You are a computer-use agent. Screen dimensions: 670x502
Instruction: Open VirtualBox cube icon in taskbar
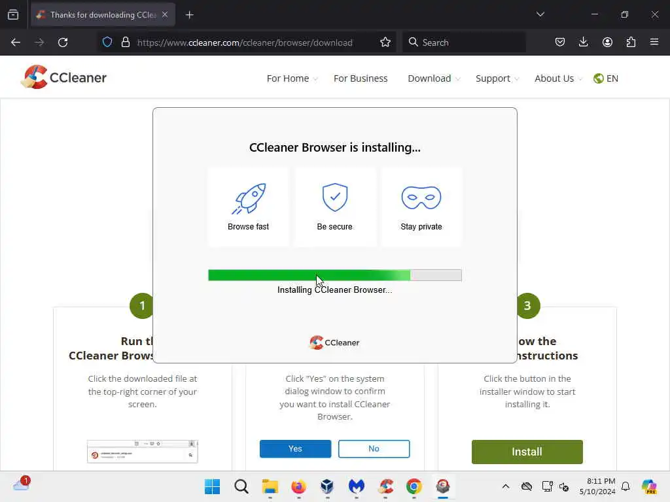(x=327, y=486)
